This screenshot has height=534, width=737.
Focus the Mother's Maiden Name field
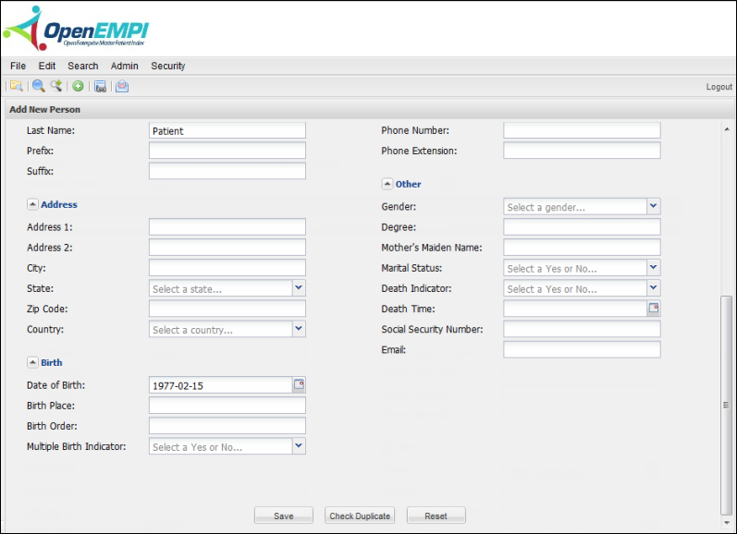582,247
